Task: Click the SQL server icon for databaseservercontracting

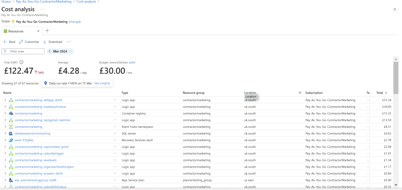Action: (x=11, y=133)
